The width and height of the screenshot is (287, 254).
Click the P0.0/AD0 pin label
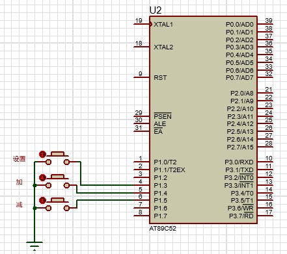point(239,25)
